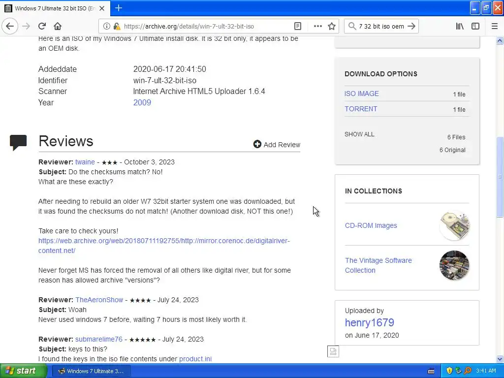Click the scrollbar up arrow
This screenshot has height=378, width=504.
click(x=500, y=40)
